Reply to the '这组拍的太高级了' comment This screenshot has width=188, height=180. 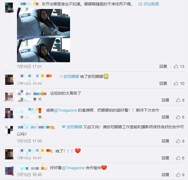click(x=165, y=100)
